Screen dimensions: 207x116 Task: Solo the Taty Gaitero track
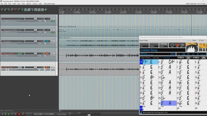click(54, 41)
